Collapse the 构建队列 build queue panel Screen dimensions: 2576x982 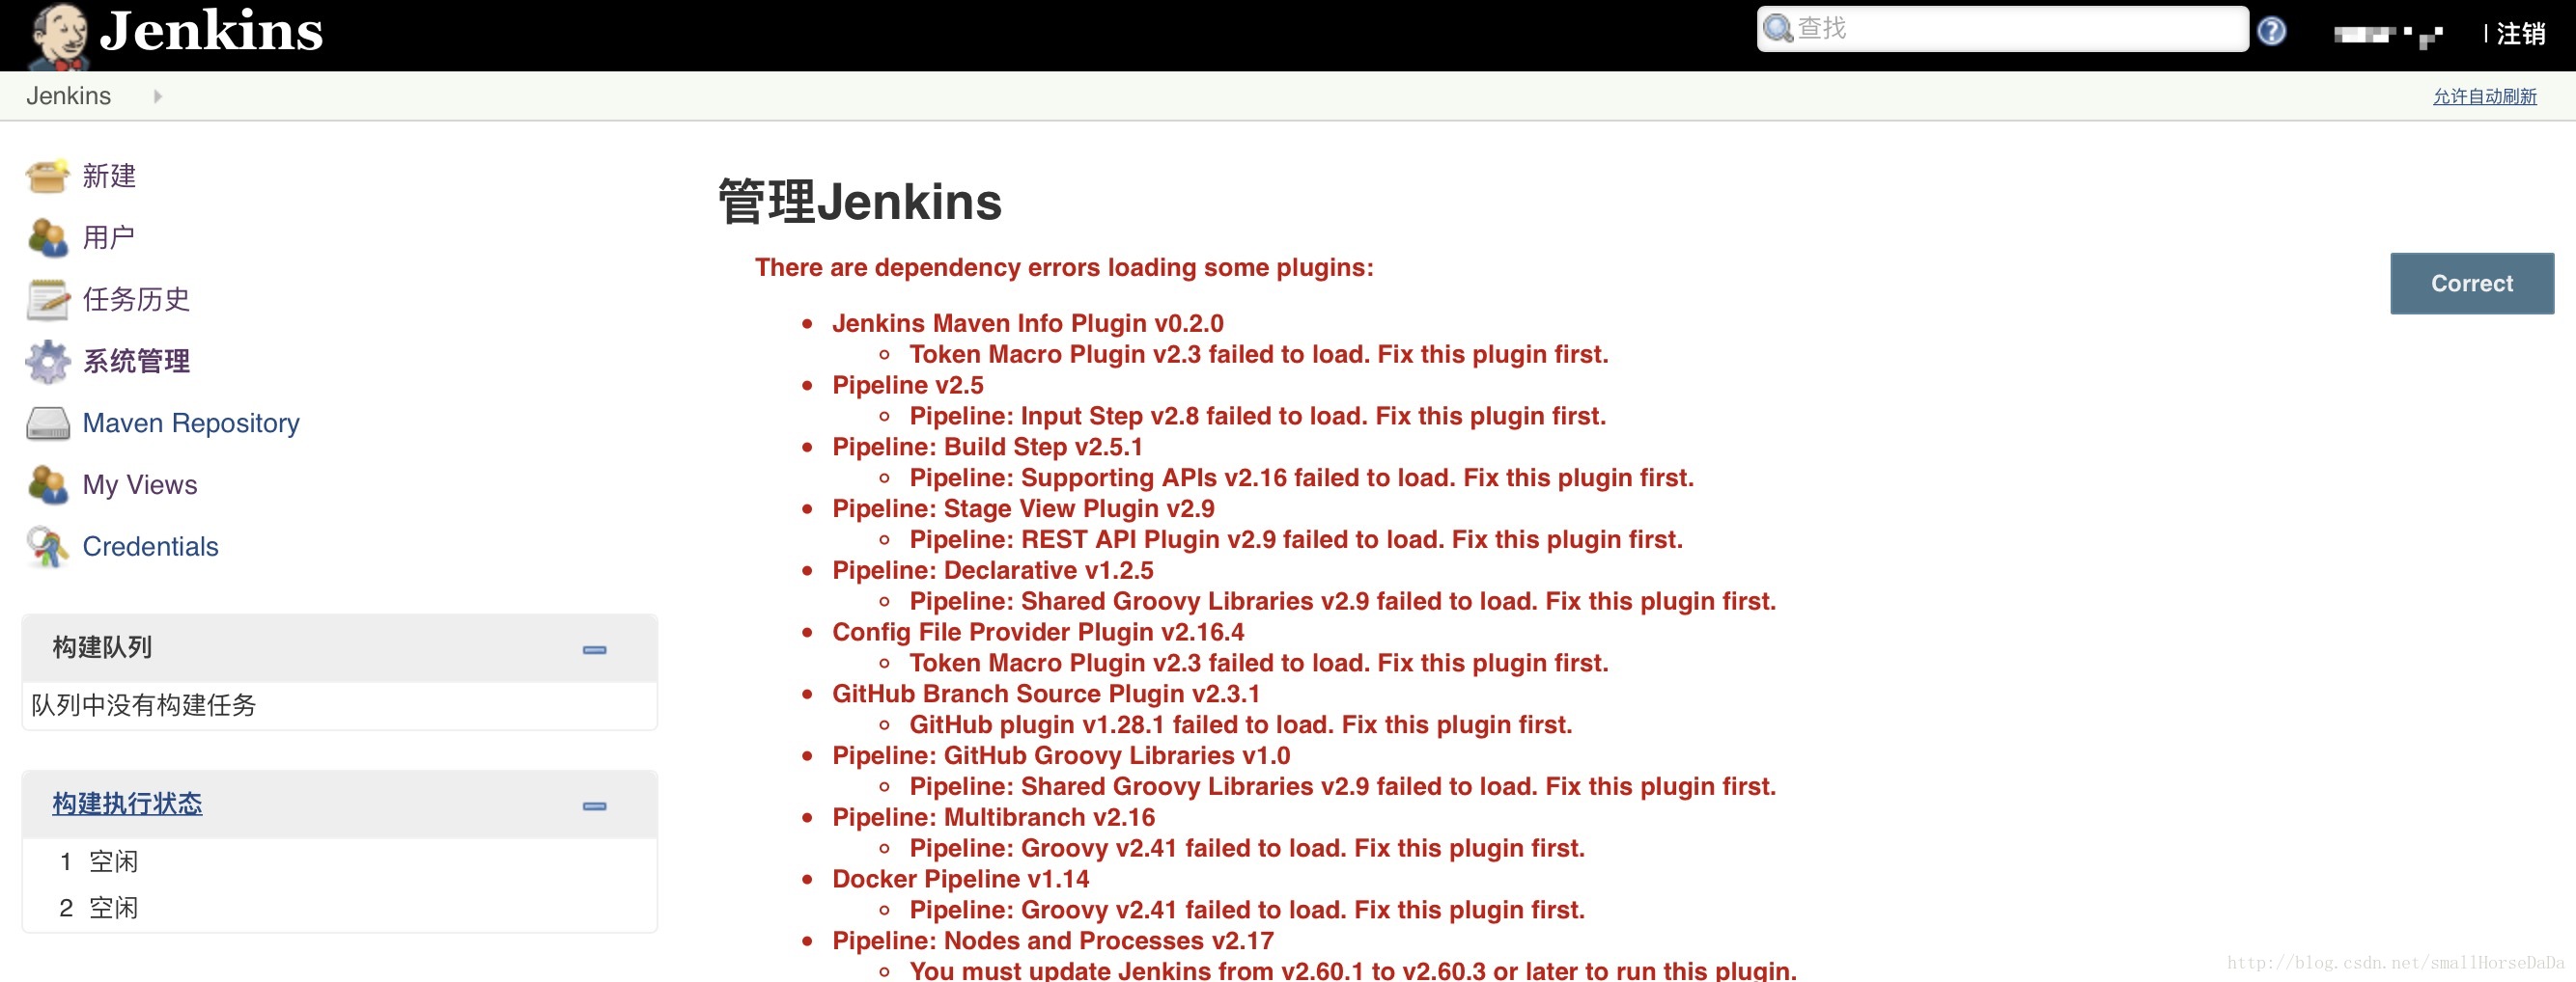click(x=594, y=649)
